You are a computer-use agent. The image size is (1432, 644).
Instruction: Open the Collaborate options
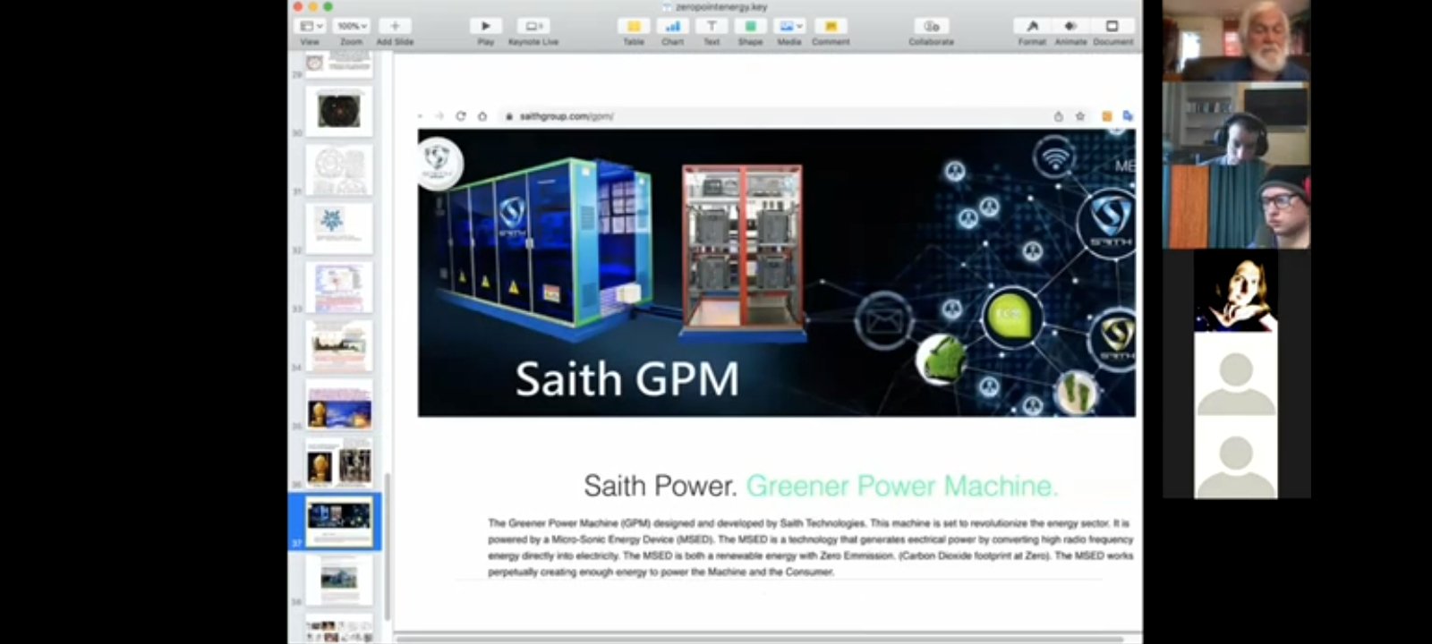click(x=931, y=27)
